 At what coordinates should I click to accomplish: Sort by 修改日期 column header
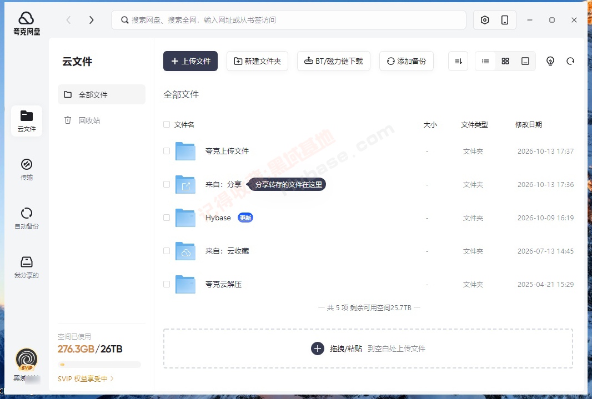(529, 125)
